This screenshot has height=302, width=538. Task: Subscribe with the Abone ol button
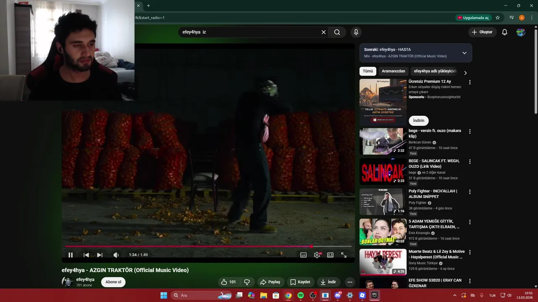(x=113, y=282)
